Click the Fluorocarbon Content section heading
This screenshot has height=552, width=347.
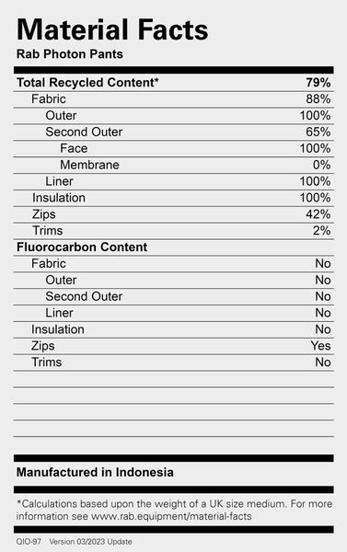tap(82, 247)
